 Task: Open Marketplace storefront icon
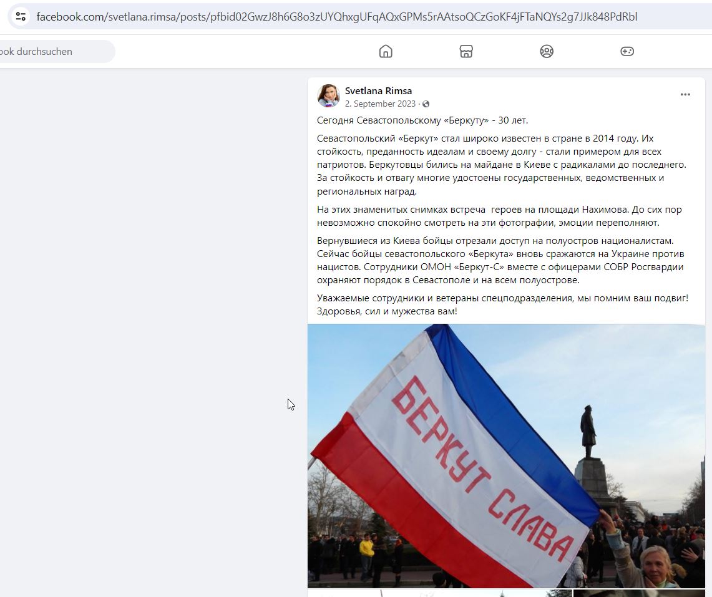coord(466,51)
